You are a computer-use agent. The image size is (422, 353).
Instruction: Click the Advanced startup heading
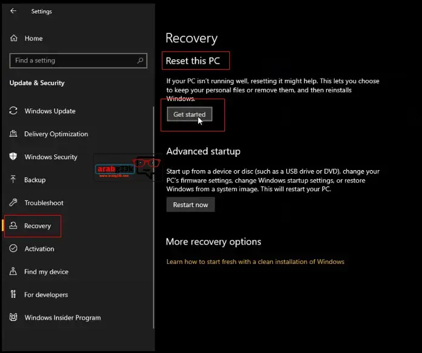(x=203, y=151)
